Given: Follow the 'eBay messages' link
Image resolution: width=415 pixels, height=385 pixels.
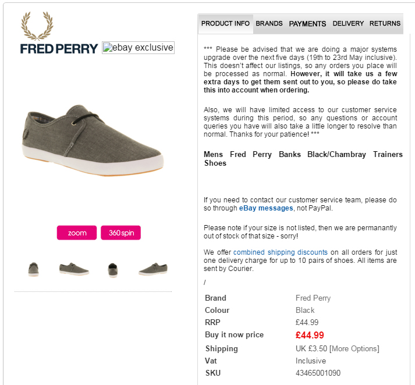Looking at the screenshot, I should tap(265, 208).
